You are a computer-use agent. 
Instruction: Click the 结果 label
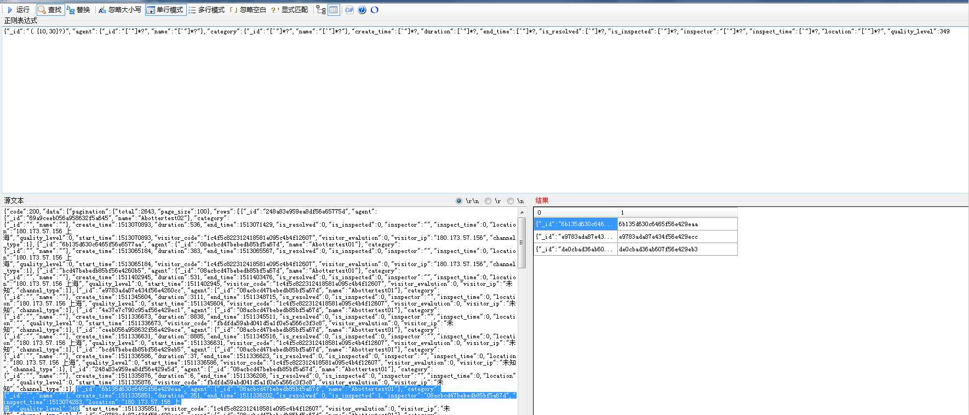(542, 200)
